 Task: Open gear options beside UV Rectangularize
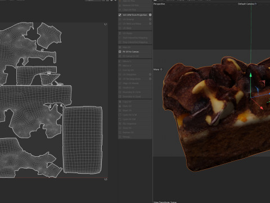[150, 79]
